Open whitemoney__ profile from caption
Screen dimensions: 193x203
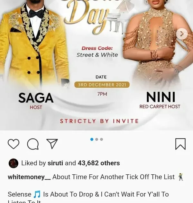[29, 177]
